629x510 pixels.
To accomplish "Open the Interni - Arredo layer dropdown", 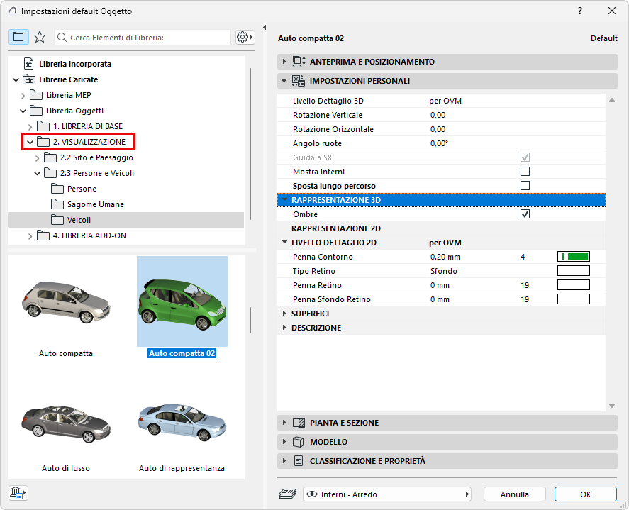I will coord(388,494).
